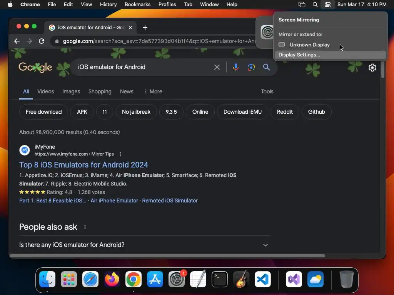Open the Apple menu
This screenshot has height=295, width=394.
[x=10, y=5]
